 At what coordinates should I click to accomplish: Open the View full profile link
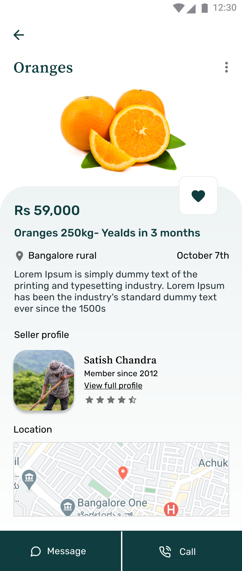[113, 386]
